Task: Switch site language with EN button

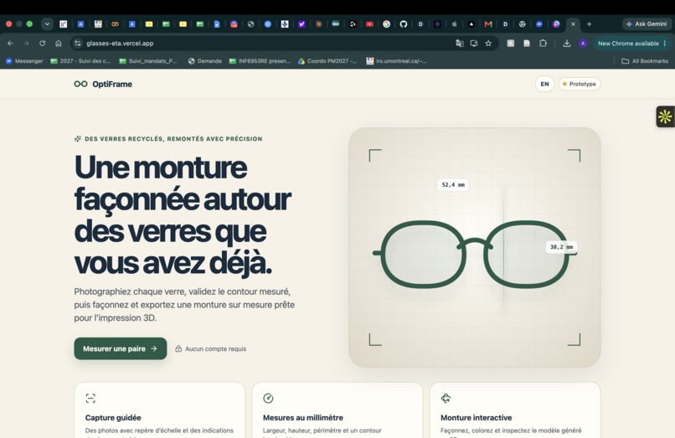Action: (544, 84)
